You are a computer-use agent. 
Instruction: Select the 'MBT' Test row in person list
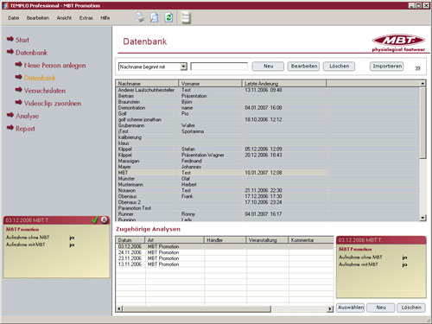(x=221, y=173)
